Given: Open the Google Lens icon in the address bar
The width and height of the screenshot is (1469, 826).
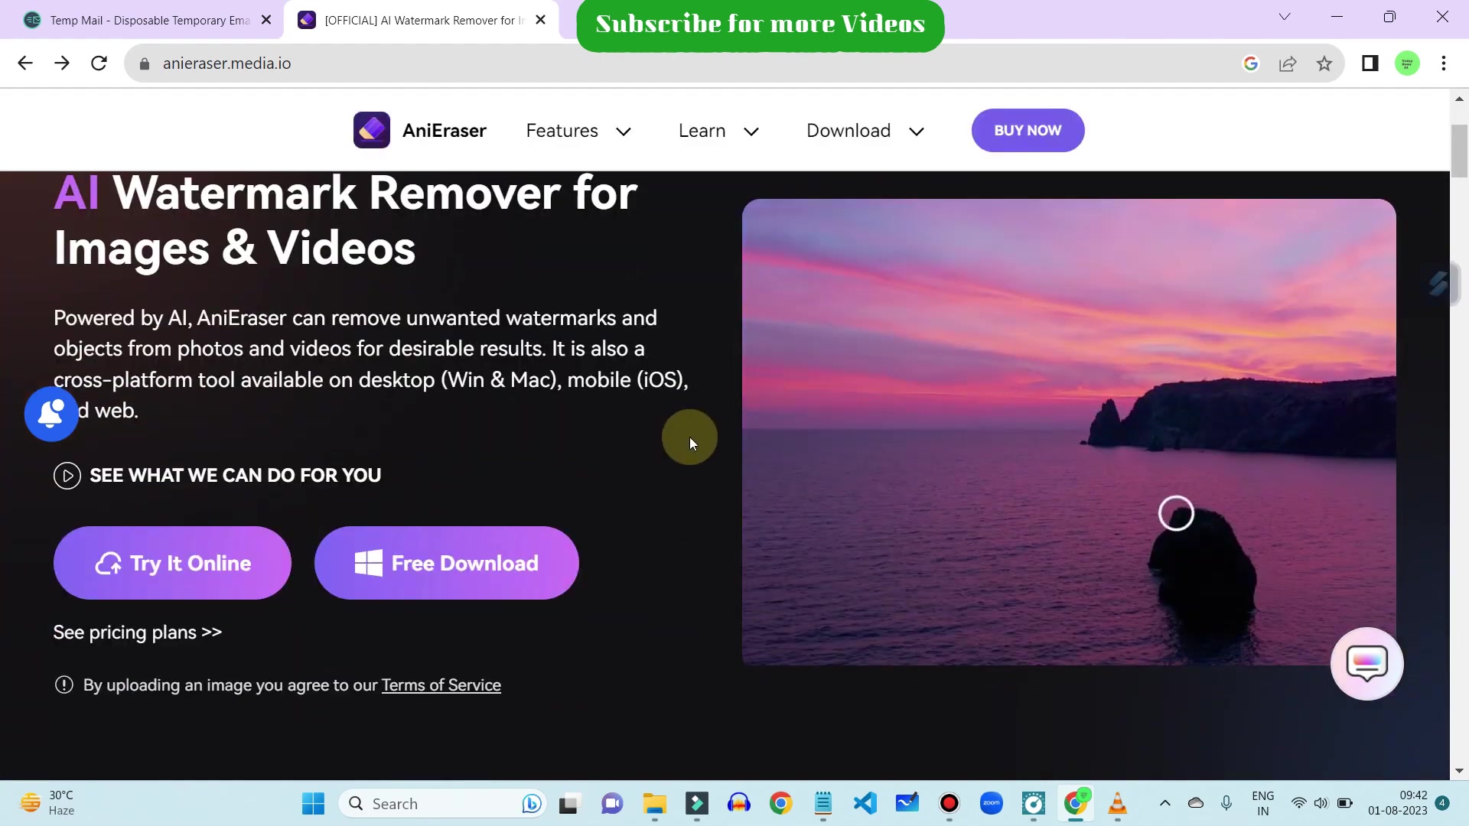Looking at the screenshot, I should tap(1251, 63).
